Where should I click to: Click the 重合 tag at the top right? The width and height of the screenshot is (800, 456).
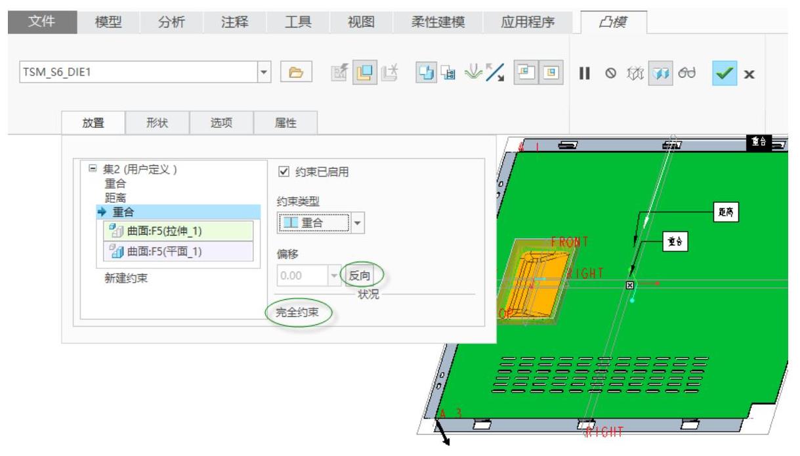tap(759, 142)
